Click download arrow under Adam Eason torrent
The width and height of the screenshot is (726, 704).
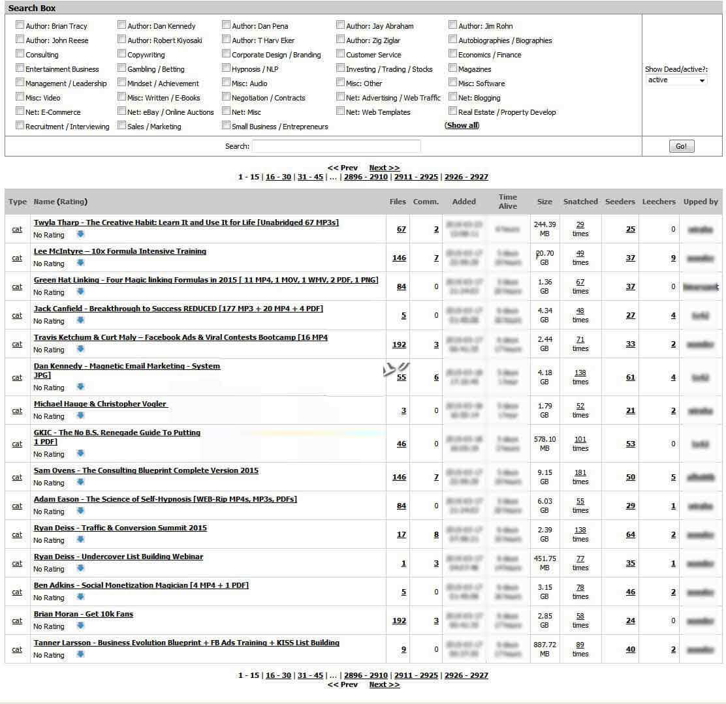click(x=80, y=511)
